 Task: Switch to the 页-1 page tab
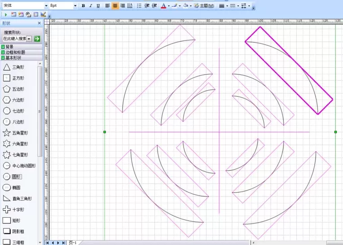pos(72,243)
